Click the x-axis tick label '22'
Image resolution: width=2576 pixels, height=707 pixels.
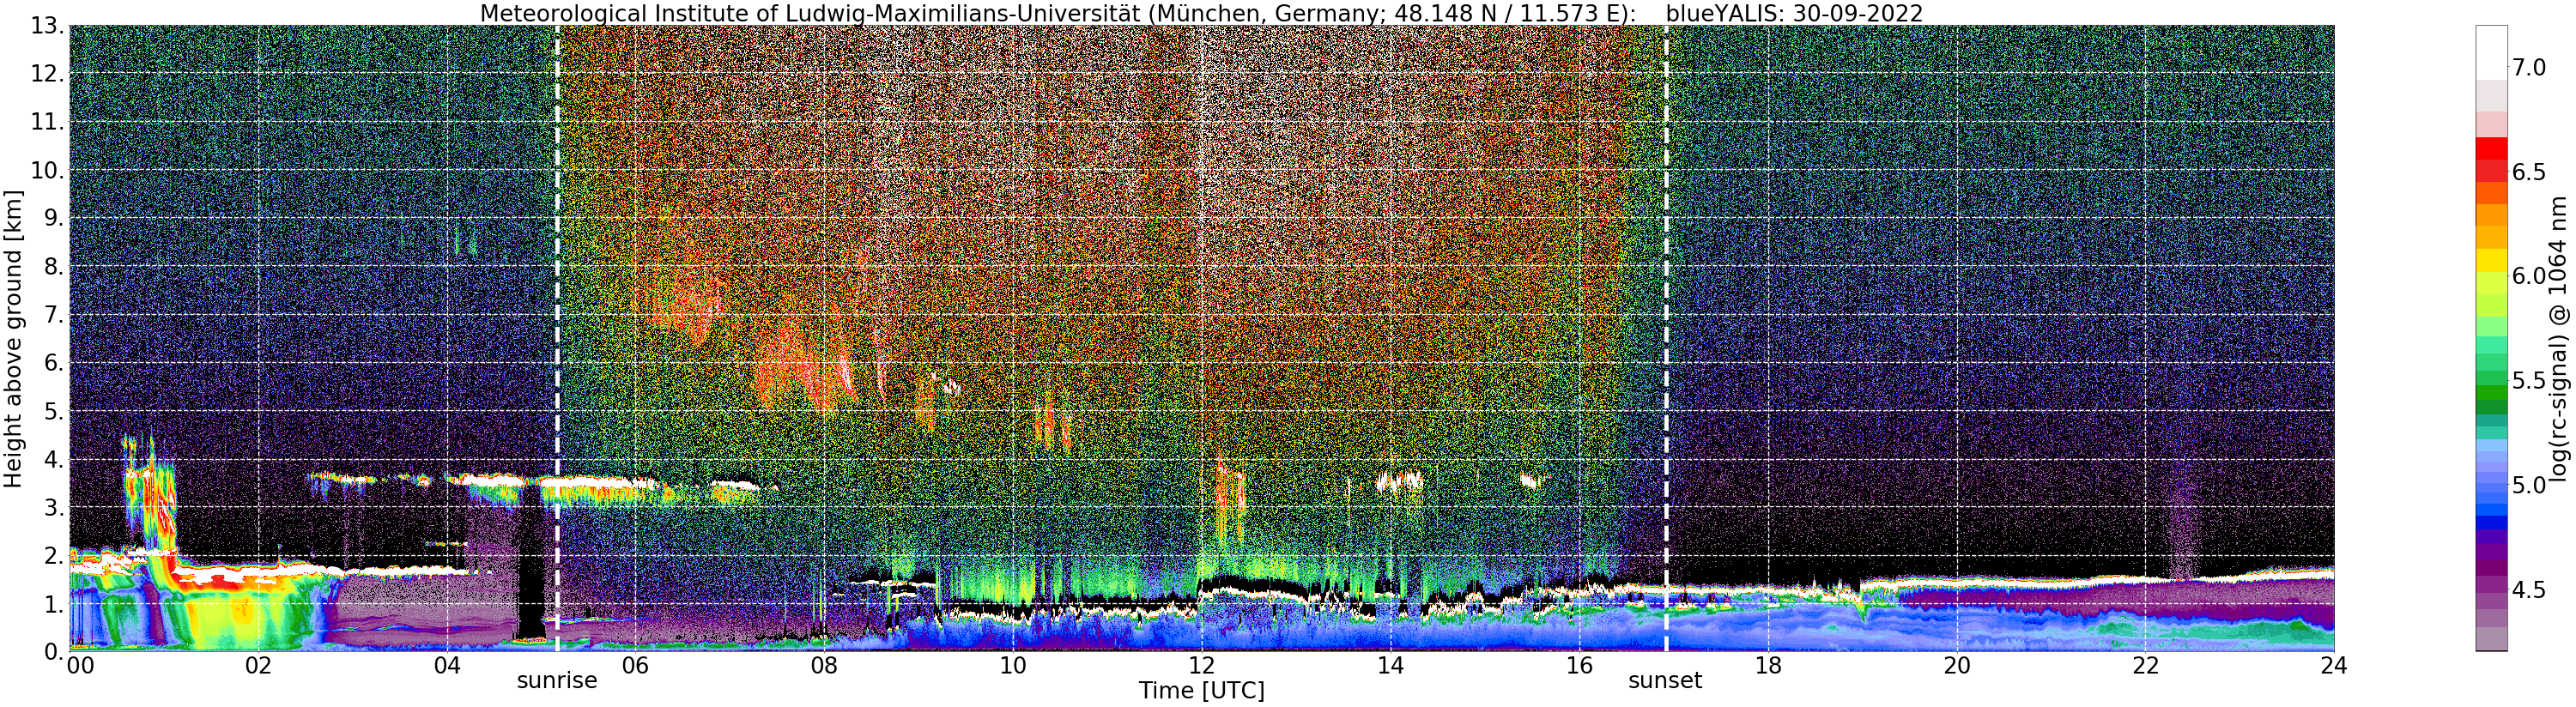coord(2145,666)
